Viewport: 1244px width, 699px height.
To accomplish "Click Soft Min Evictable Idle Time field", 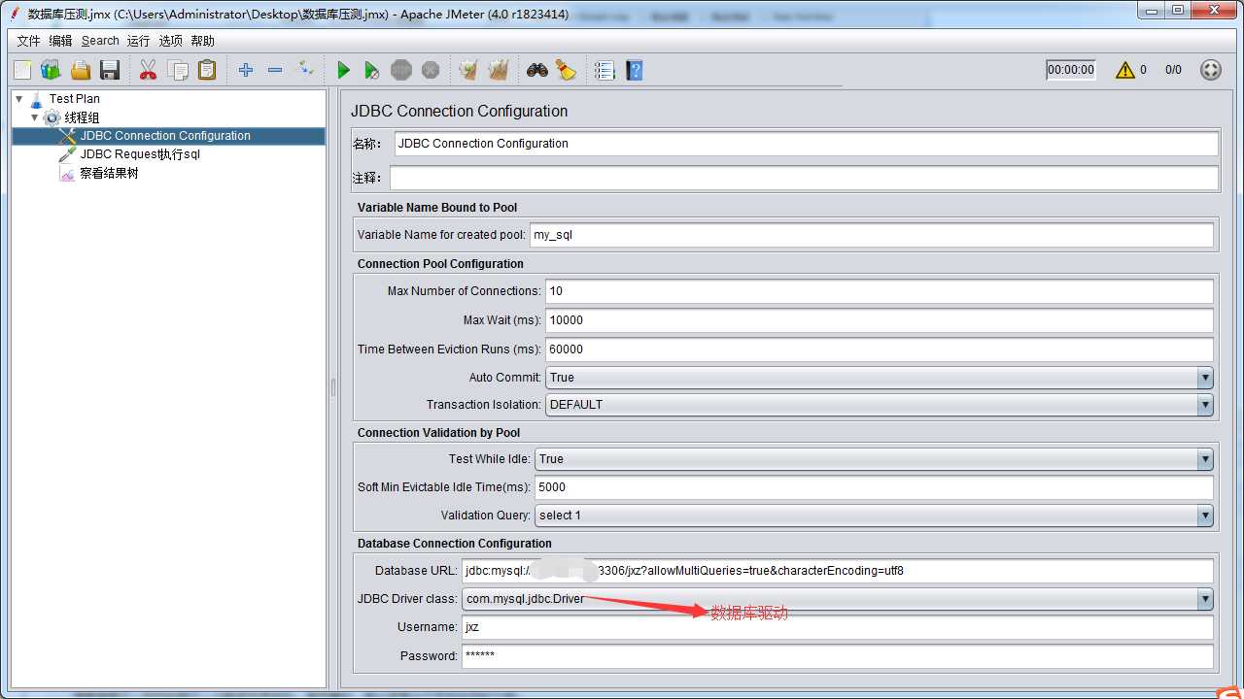I will pos(874,487).
